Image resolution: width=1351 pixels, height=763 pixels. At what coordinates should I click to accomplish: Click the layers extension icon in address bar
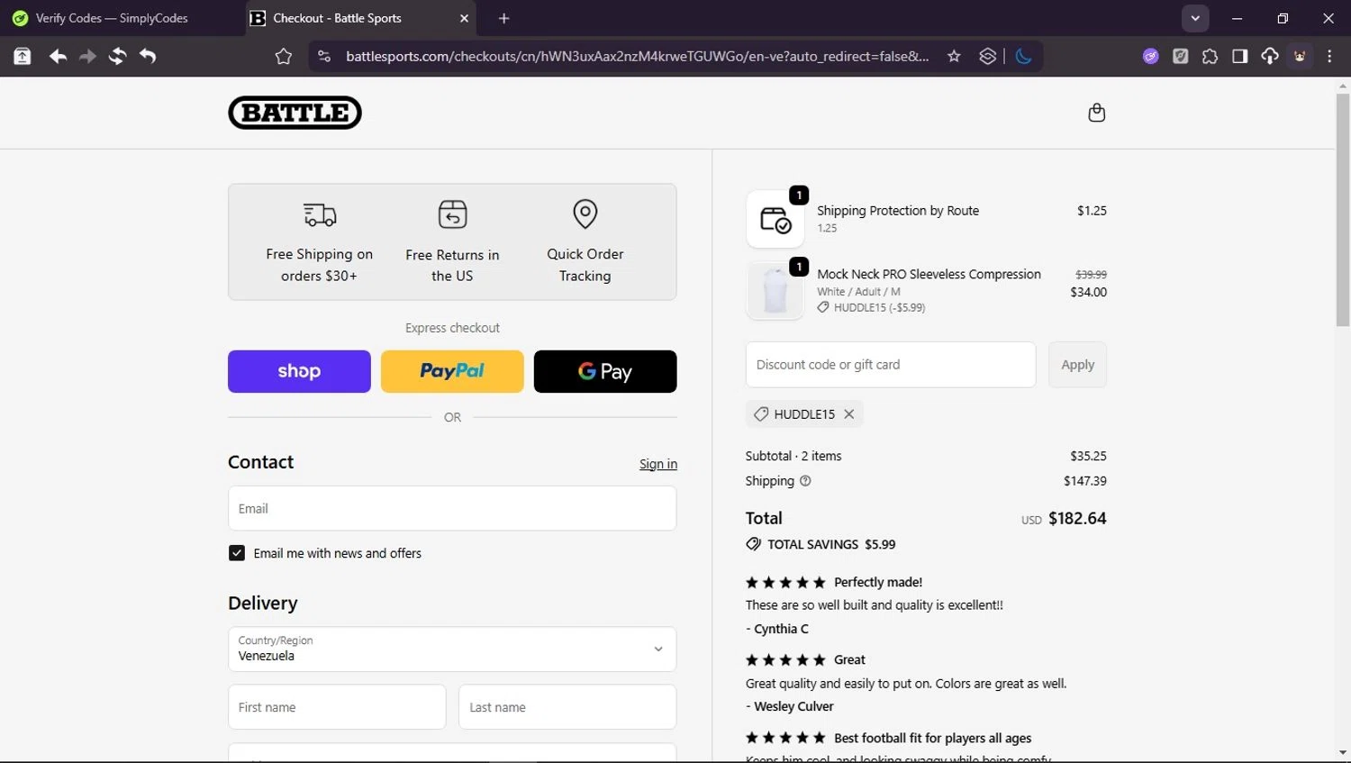[988, 57]
